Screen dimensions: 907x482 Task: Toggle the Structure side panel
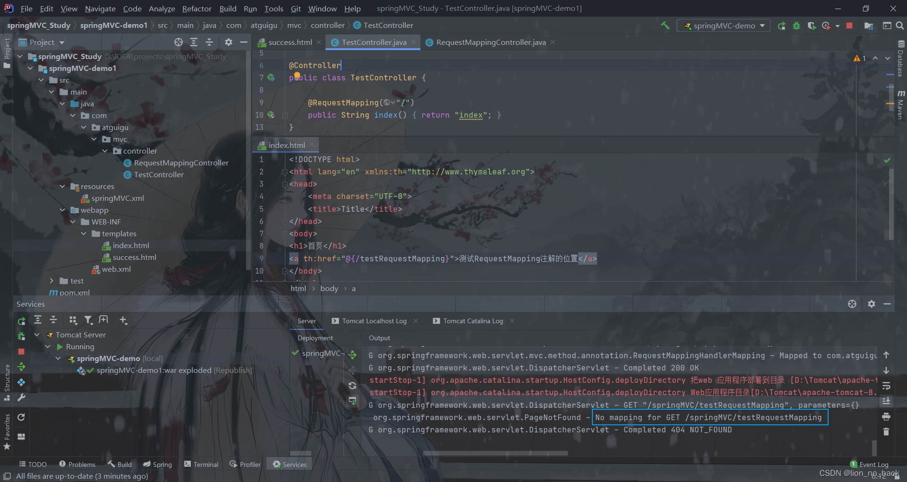coord(7,382)
